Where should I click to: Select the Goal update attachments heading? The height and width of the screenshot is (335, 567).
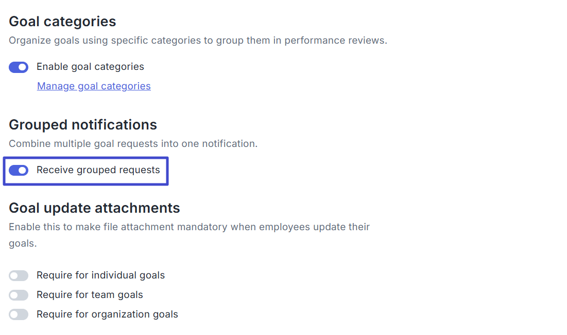pos(94,208)
